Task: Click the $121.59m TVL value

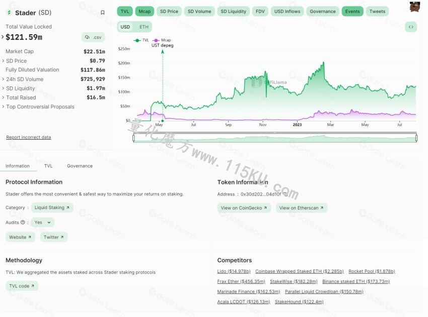Action: 24,37
